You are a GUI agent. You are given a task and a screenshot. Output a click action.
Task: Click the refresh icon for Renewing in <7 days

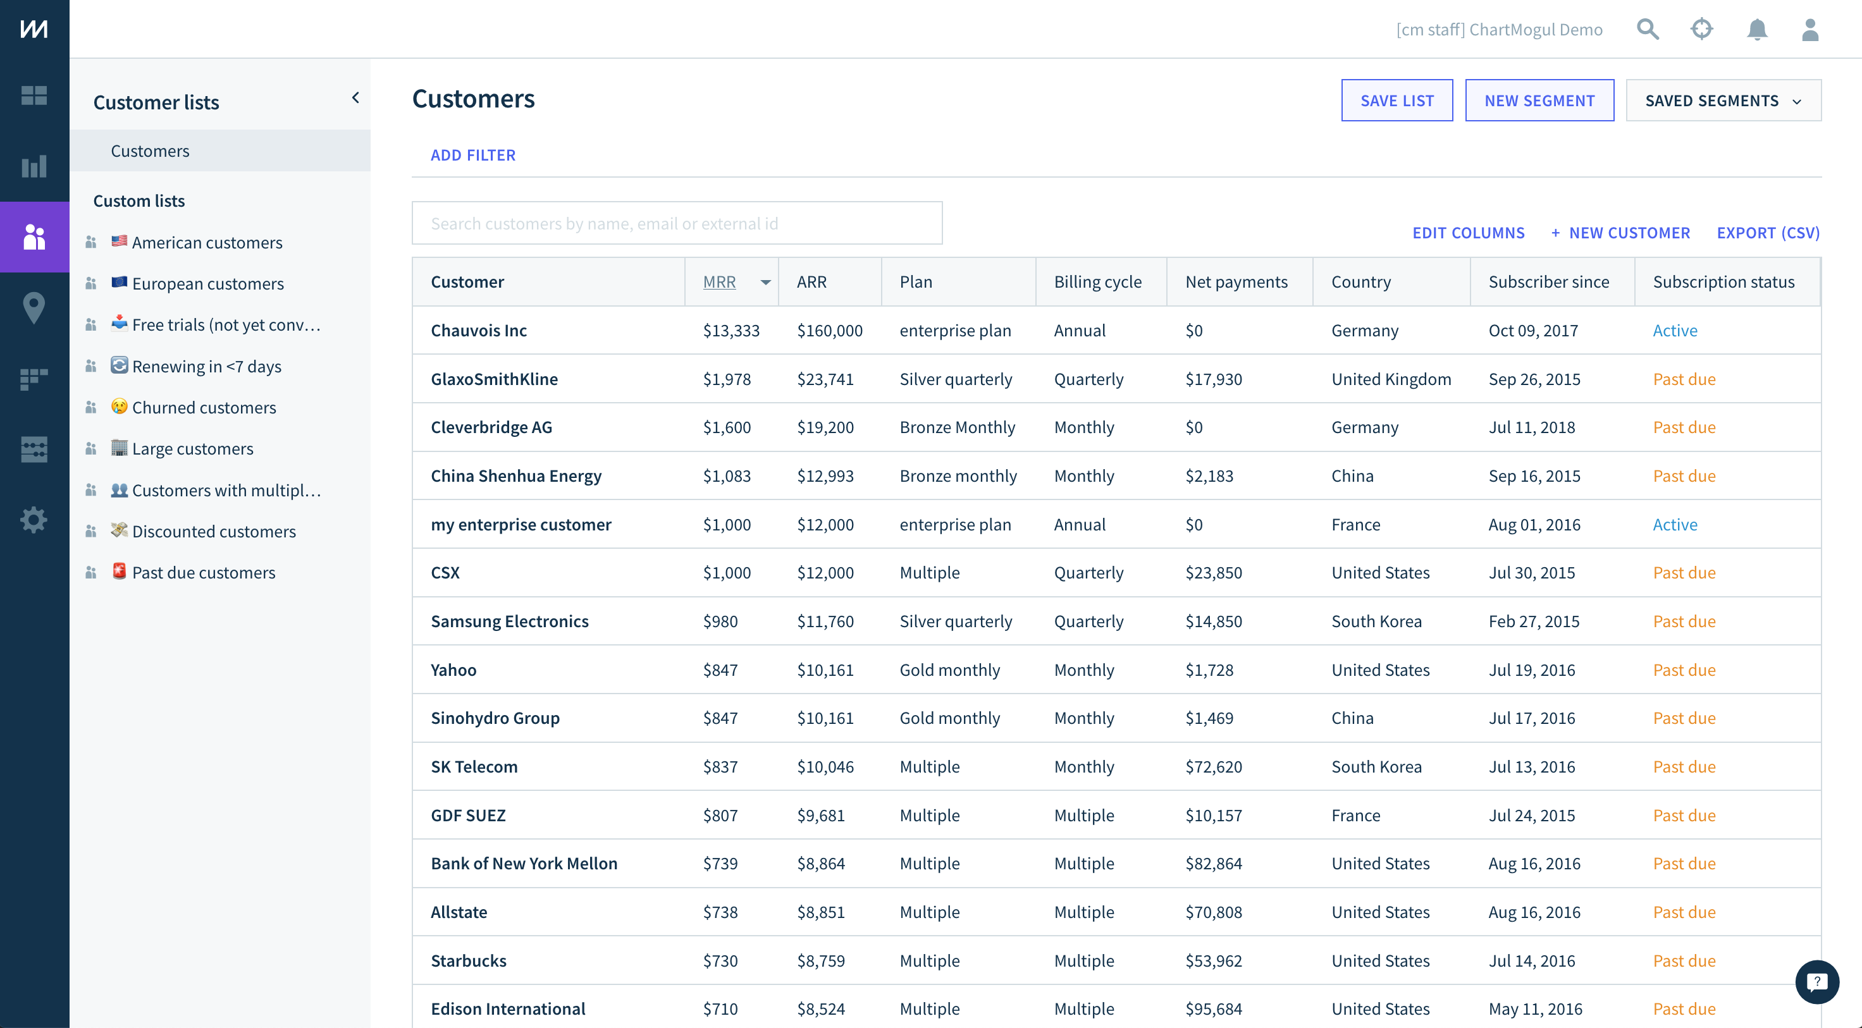(x=120, y=365)
